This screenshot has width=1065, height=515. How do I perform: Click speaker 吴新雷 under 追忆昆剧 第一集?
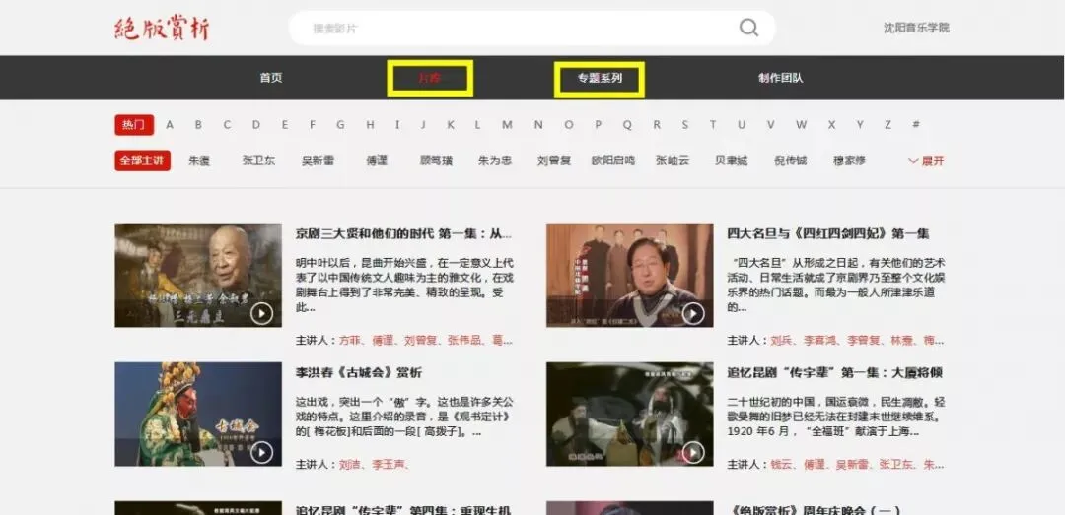(853, 465)
